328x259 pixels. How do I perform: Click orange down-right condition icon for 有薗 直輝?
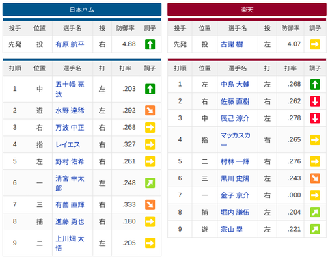[150, 204]
